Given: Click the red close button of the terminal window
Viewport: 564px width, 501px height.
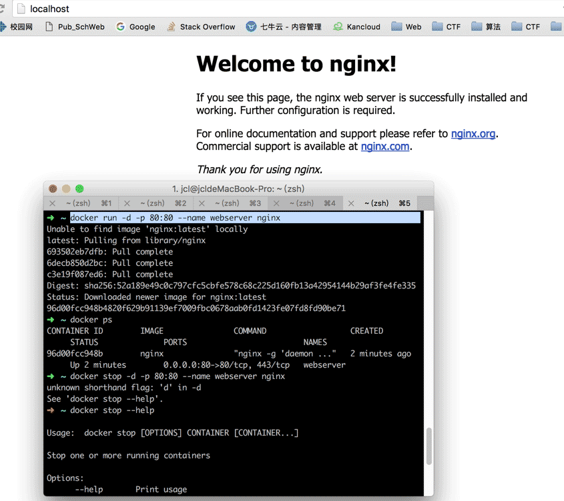Looking at the screenshot, I should [53, 189].
